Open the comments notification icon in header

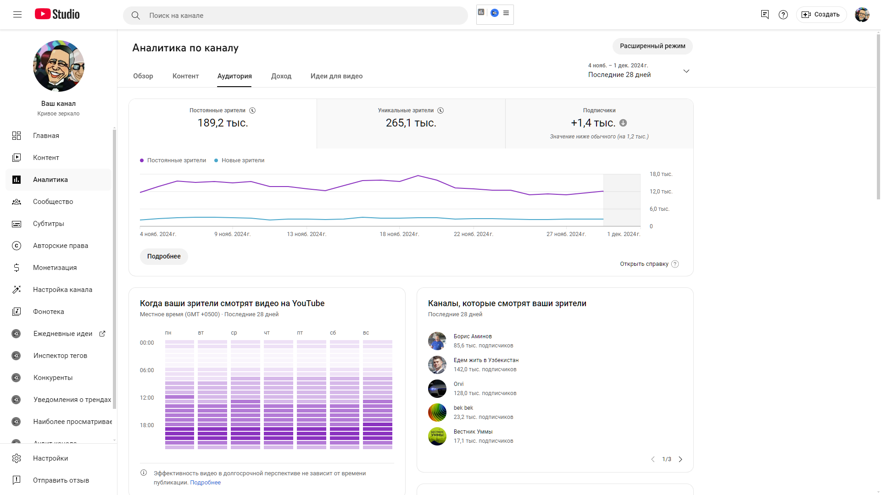click(765, 15)
